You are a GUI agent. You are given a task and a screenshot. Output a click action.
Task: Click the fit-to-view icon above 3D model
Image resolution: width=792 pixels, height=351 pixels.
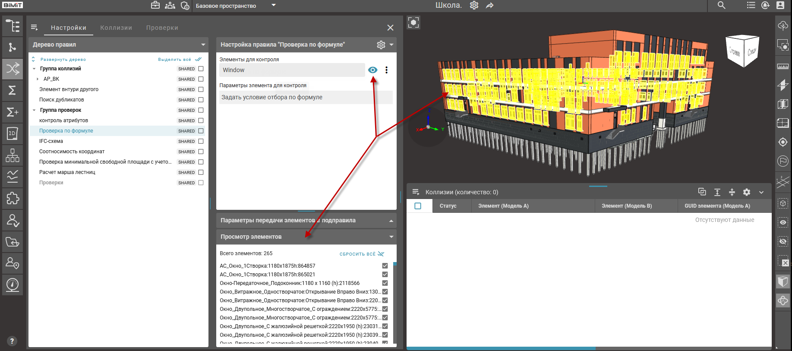coord(413,22)
